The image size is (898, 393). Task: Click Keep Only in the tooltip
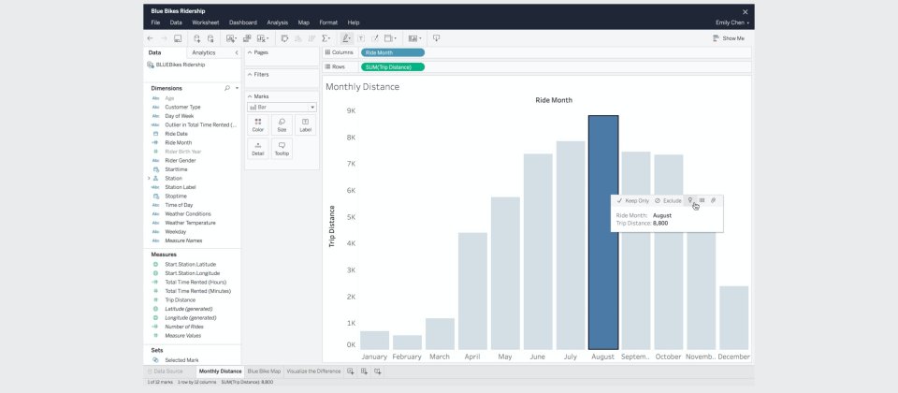pos(633,201)
